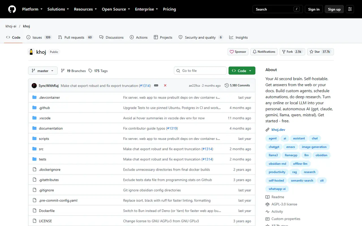Click the AGPL-3.0 license scale icon
Screen dimensions: 362x226
[268, 204]
